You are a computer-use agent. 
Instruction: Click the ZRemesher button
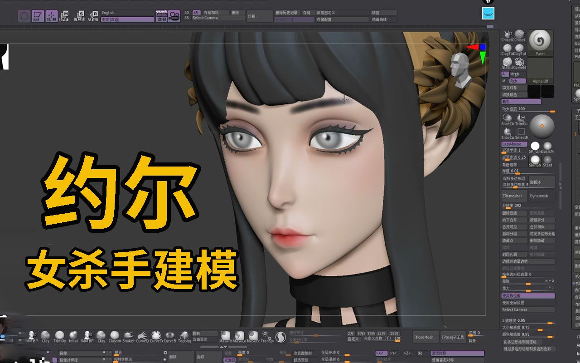click(514, 196)
